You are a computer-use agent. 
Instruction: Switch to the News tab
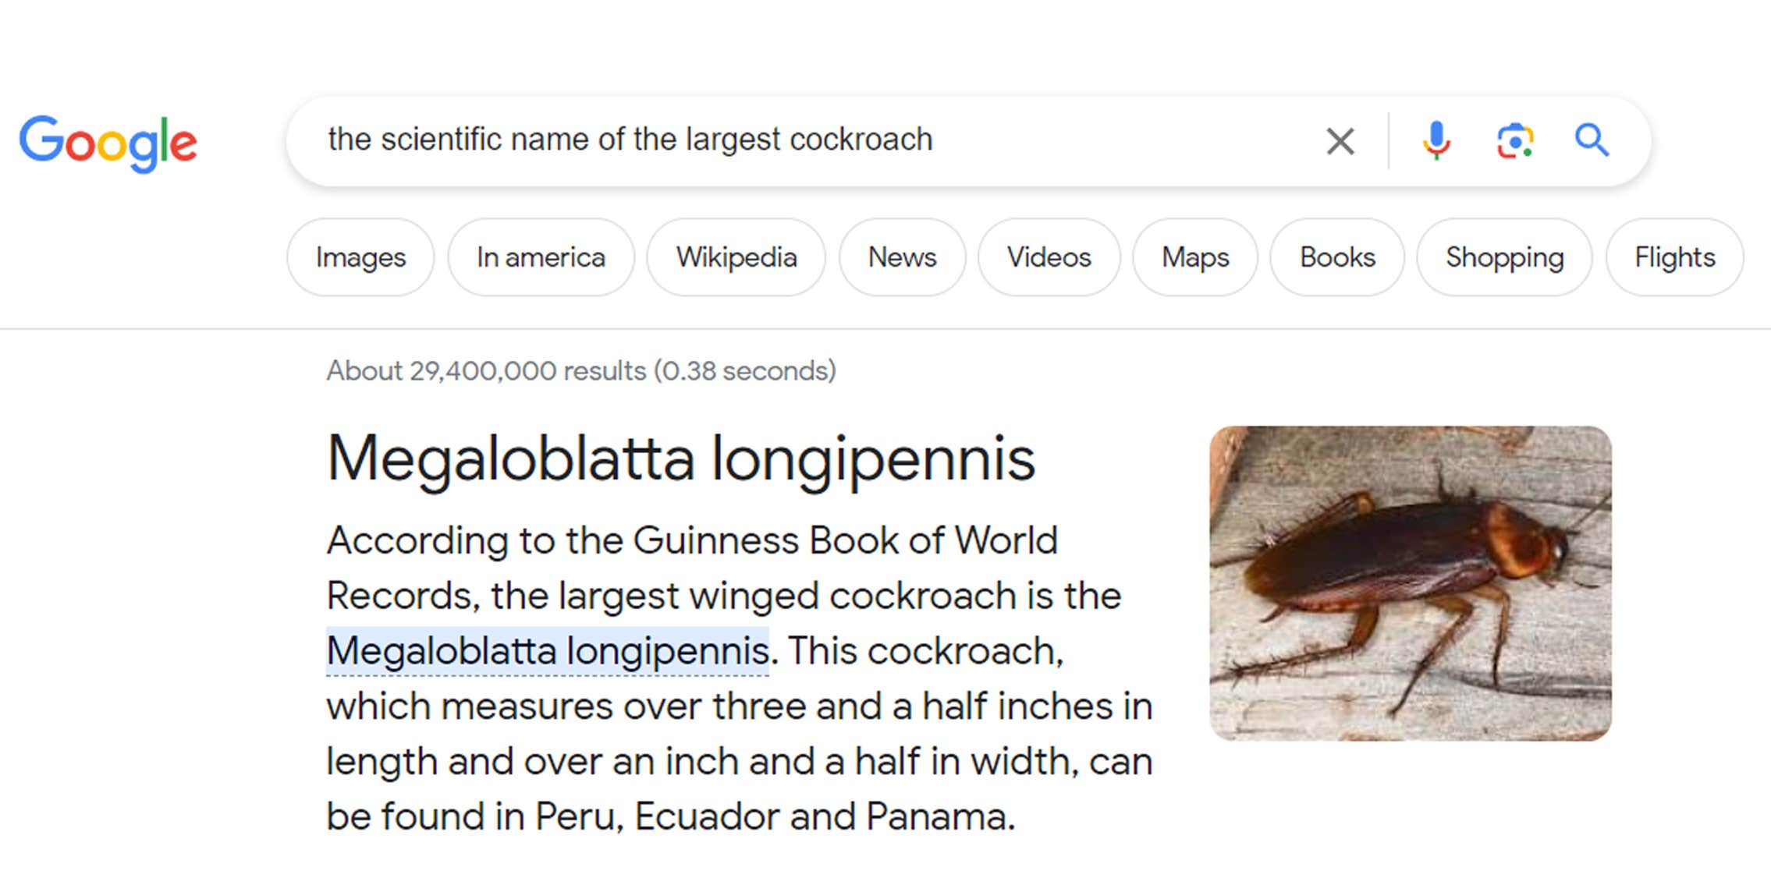pyautogui.click(x=901, y=257)
